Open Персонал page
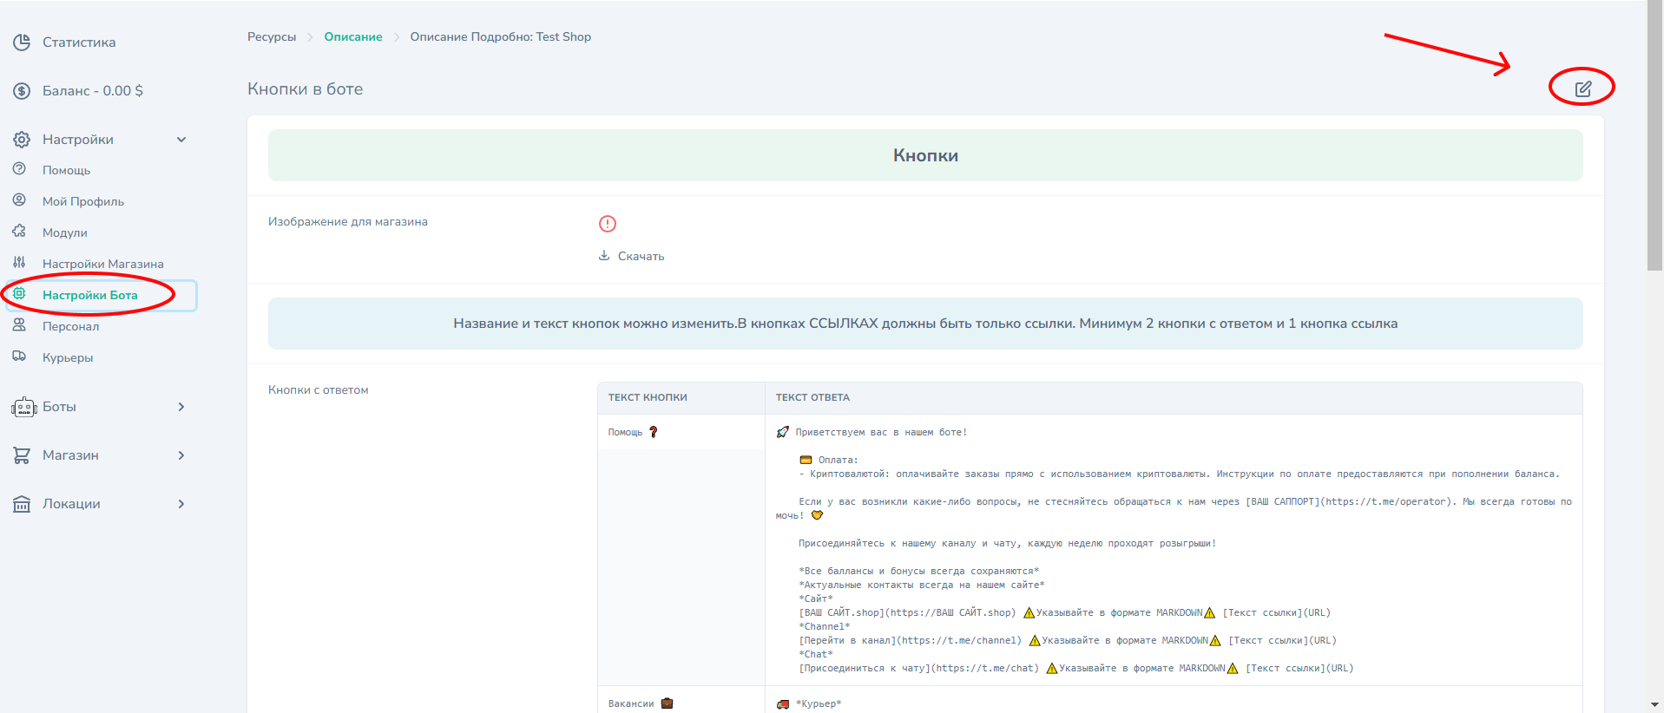Screen dimensions: 1664x713 point(71,326)
